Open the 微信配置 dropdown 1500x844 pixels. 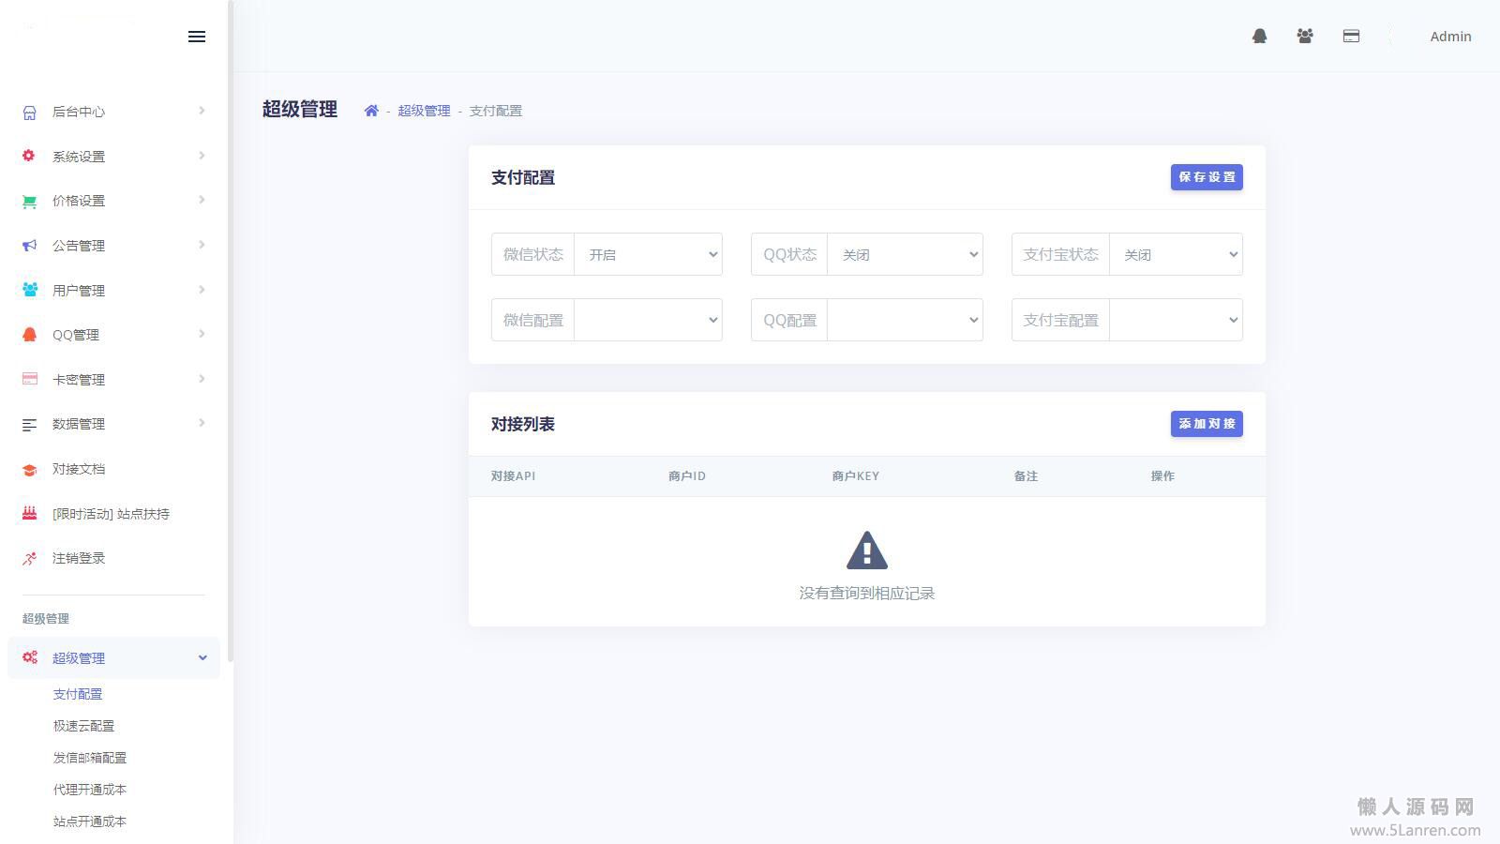[648, 320]
